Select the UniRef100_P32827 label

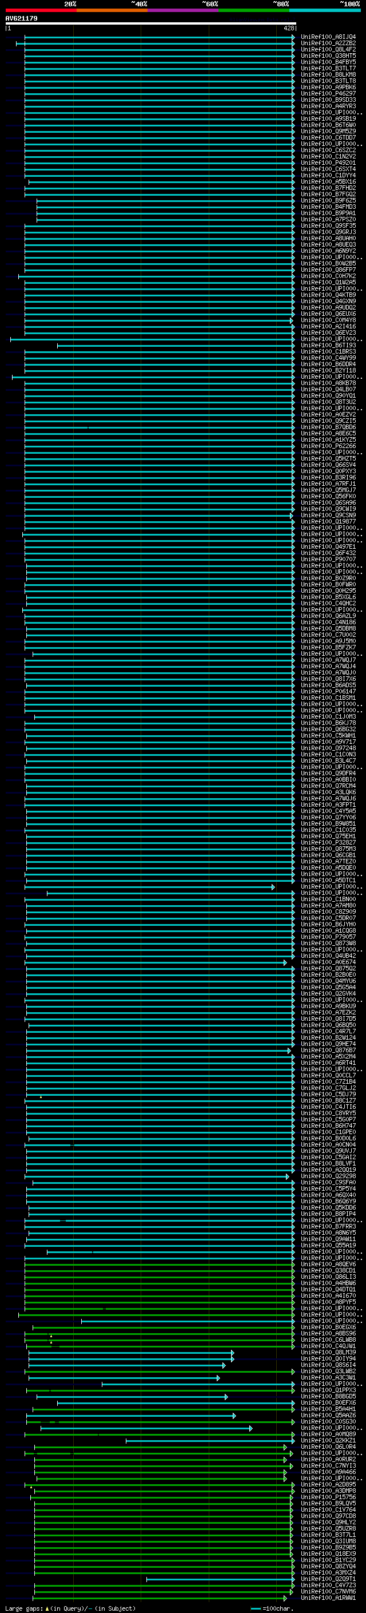[x=328, y=842]
